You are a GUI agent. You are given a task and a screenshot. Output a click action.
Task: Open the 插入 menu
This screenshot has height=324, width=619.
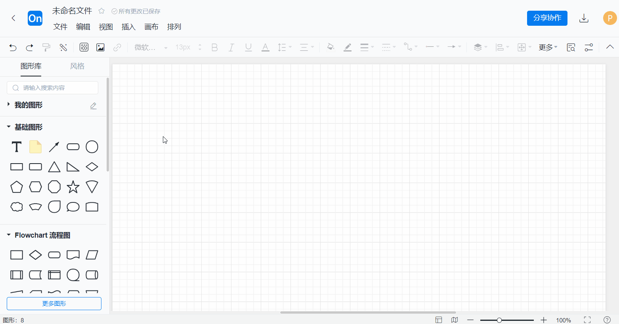pos(128,27)
